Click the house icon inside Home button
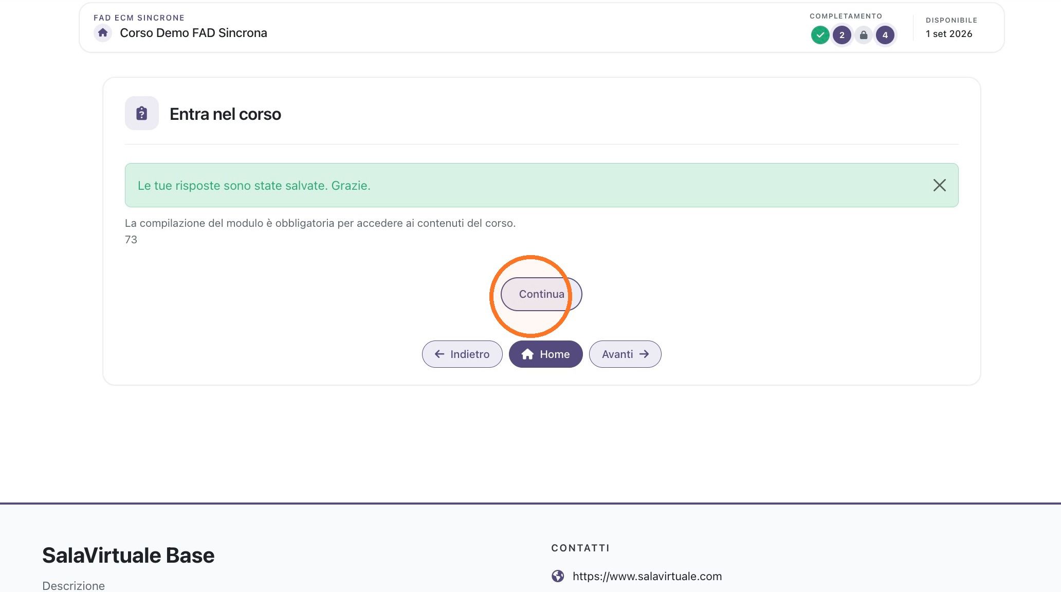The width and height of the screenshot is (1061, 592). (x=527, y=354)
